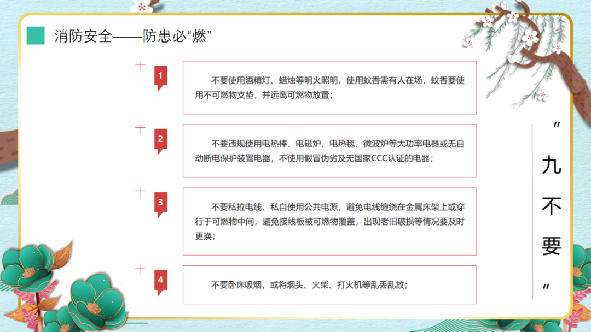The image size is (591, 332).
Task: Click the plus marker beside badge 4
Action: tap(141, 270)
